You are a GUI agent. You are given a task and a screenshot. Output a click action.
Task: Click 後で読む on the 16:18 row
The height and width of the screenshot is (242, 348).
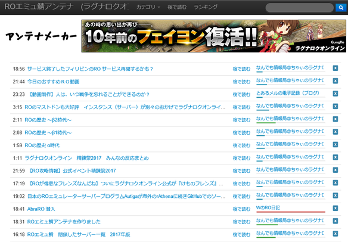(x=241, y=234)
